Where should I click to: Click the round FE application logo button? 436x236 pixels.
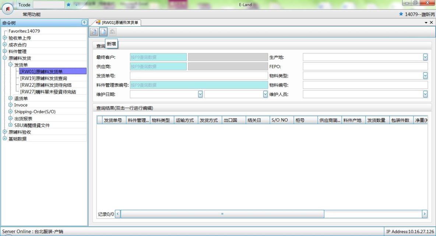[x=8, y=8]
